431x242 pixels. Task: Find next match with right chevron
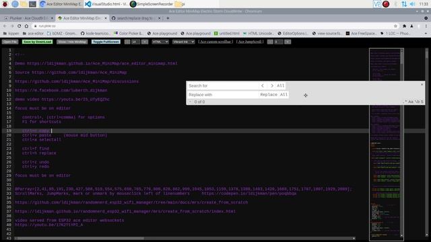pyautogui.click(x=272, y=85)
